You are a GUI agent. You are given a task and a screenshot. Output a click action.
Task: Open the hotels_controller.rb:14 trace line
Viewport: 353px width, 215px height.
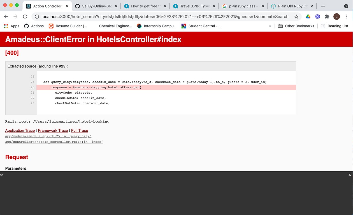[x=54, y=142]
